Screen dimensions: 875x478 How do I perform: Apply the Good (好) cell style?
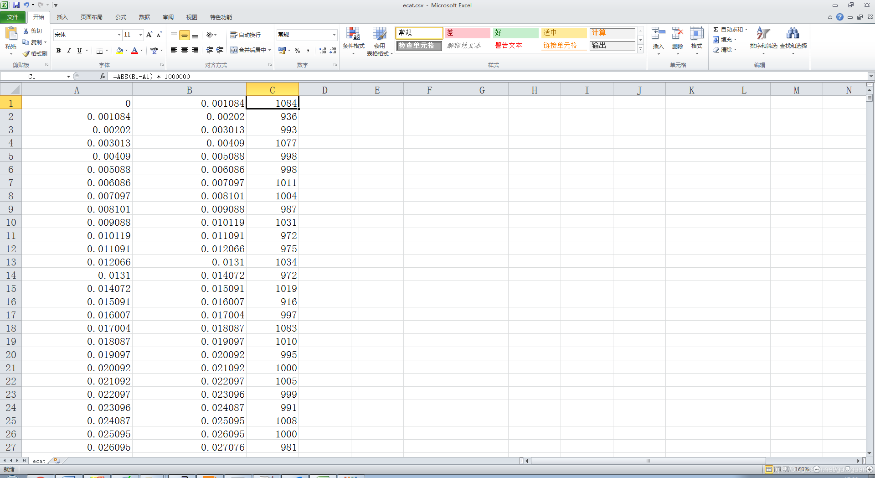pos(515,33)
